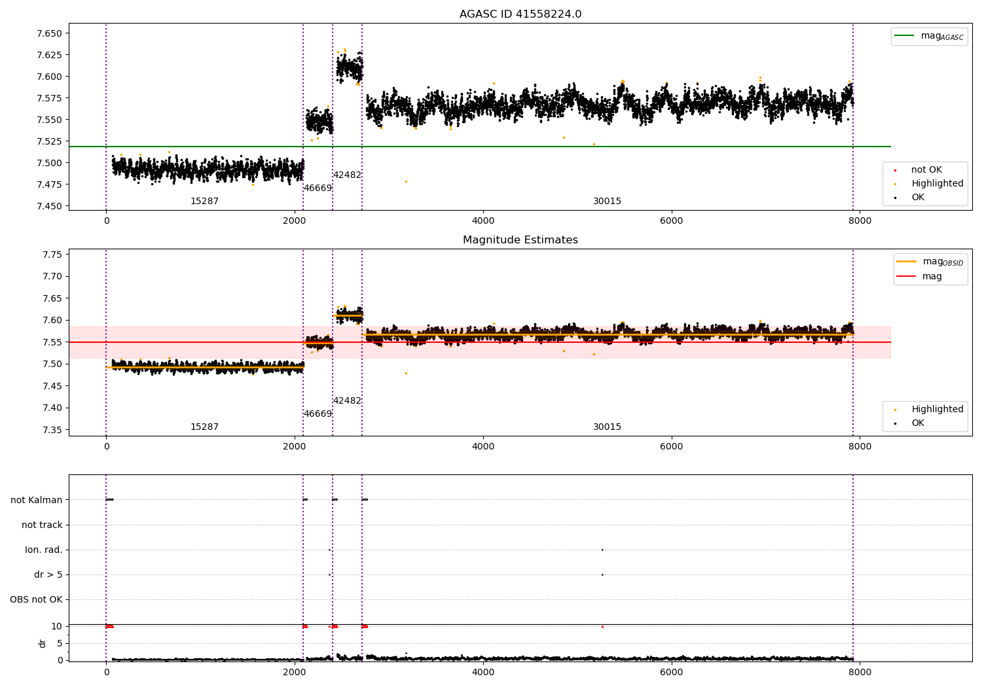Click OBSID label 42482 in top plot
Viewport: 982px width, 687px height.
click(347, 175)
